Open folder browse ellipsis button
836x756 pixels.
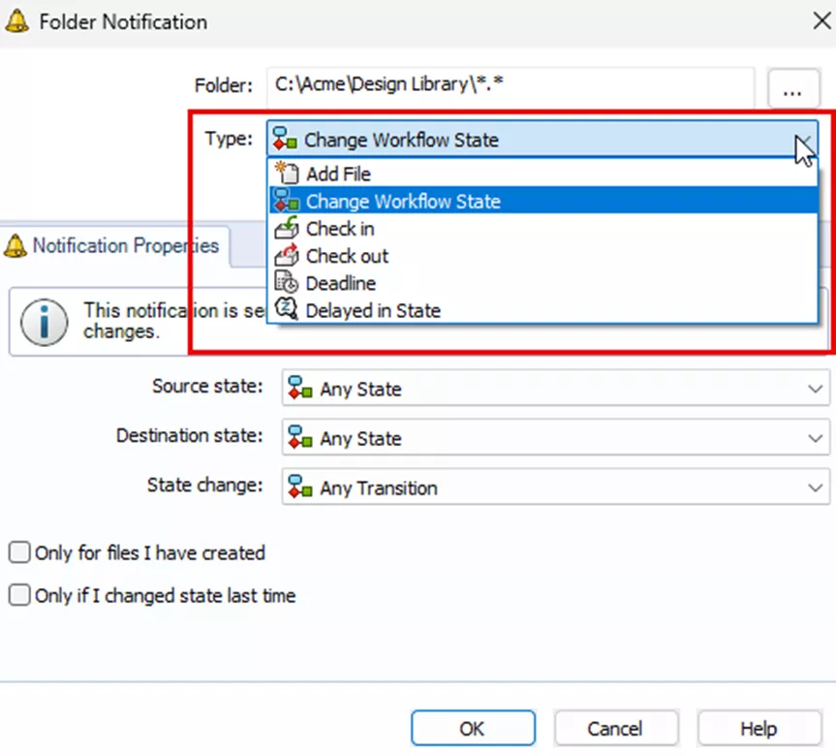tap(793, 88)
